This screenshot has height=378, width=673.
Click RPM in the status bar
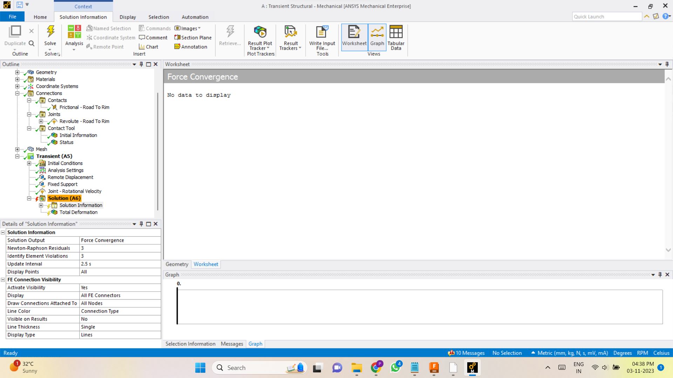point(643,353)
